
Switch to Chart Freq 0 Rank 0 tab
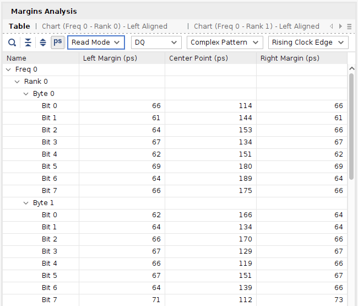[x=105, y=26]
